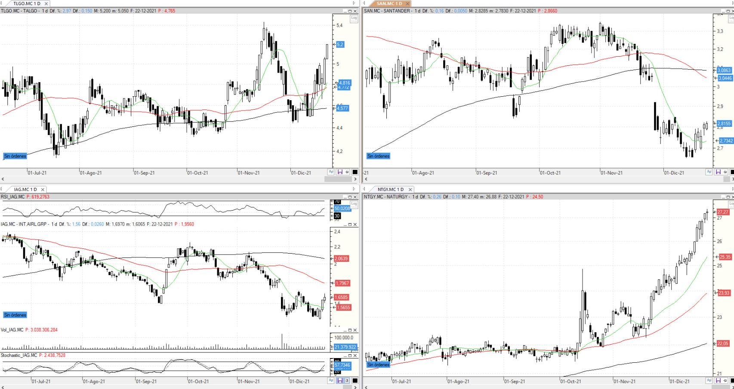Click the pin icon under the TALGO chart
Image resolution: width=734 pixels, height=389 pixels.
pyautogui.click(x=347, y=172)
